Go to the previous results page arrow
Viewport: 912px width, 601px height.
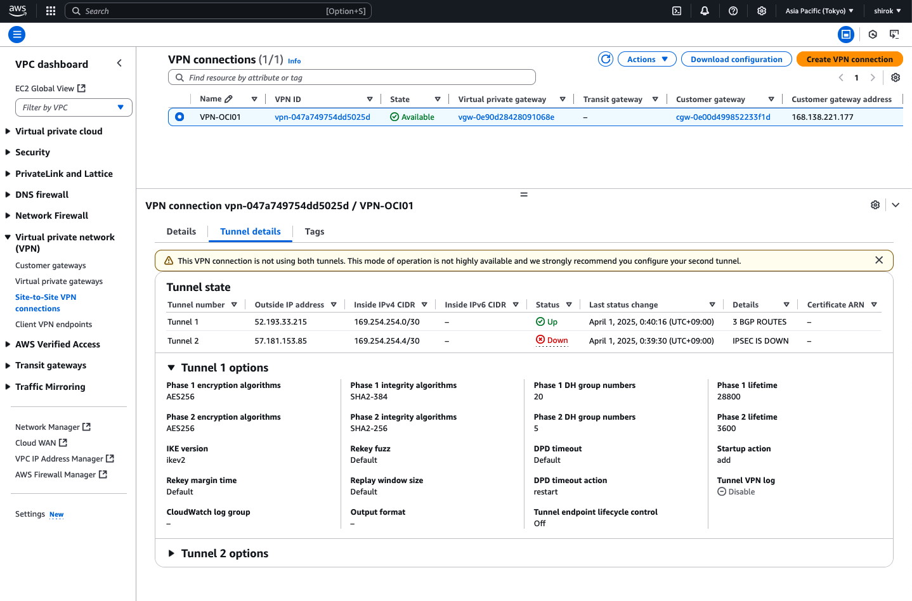(841, 77)
